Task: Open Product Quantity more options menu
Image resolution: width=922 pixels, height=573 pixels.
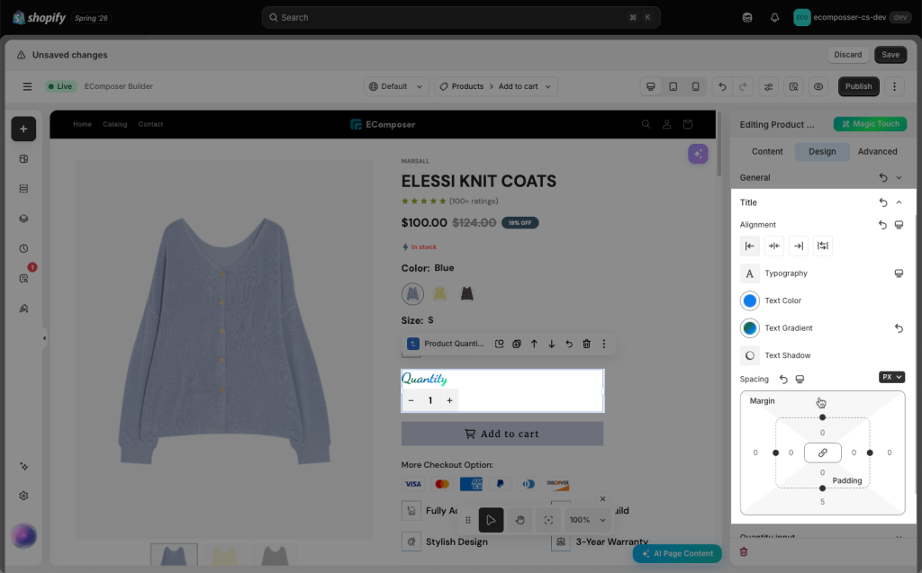Action: click(x=604, y=344)
